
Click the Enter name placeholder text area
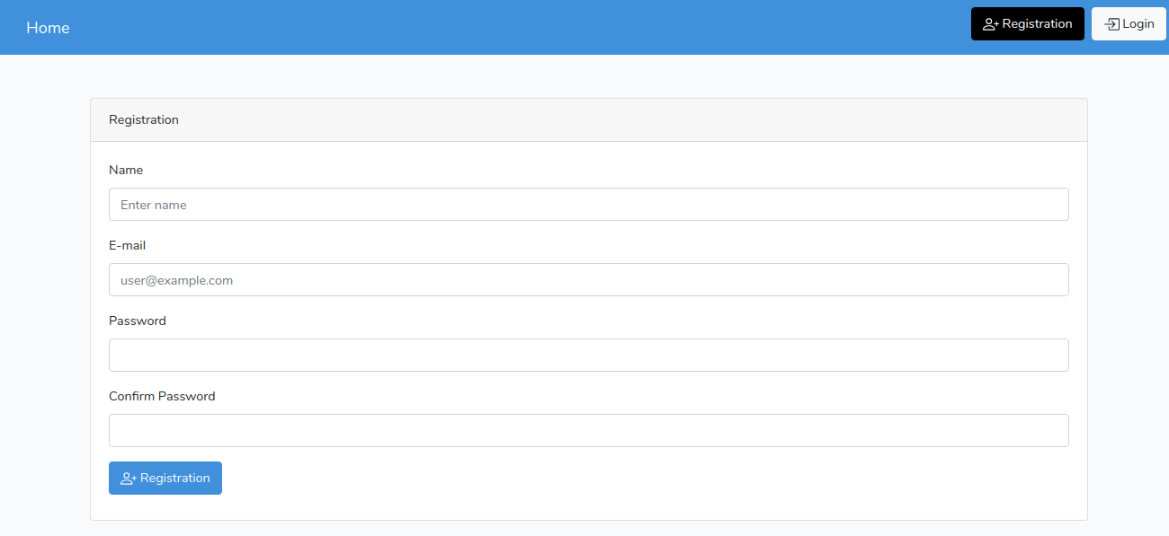[x=153, y=204]
